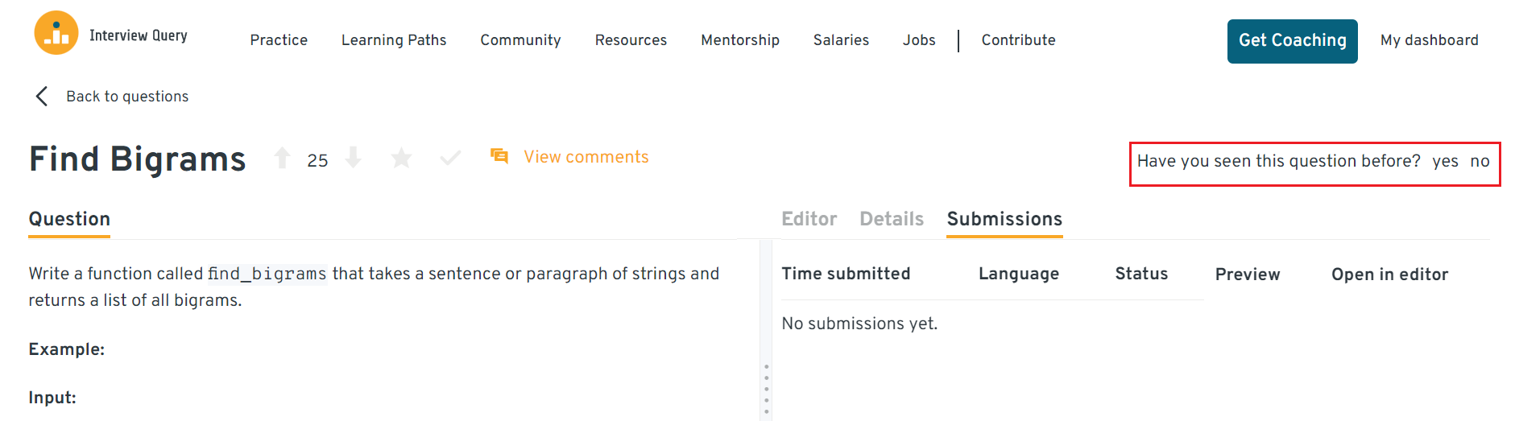Go to My dashboard

pos(1429,40)
